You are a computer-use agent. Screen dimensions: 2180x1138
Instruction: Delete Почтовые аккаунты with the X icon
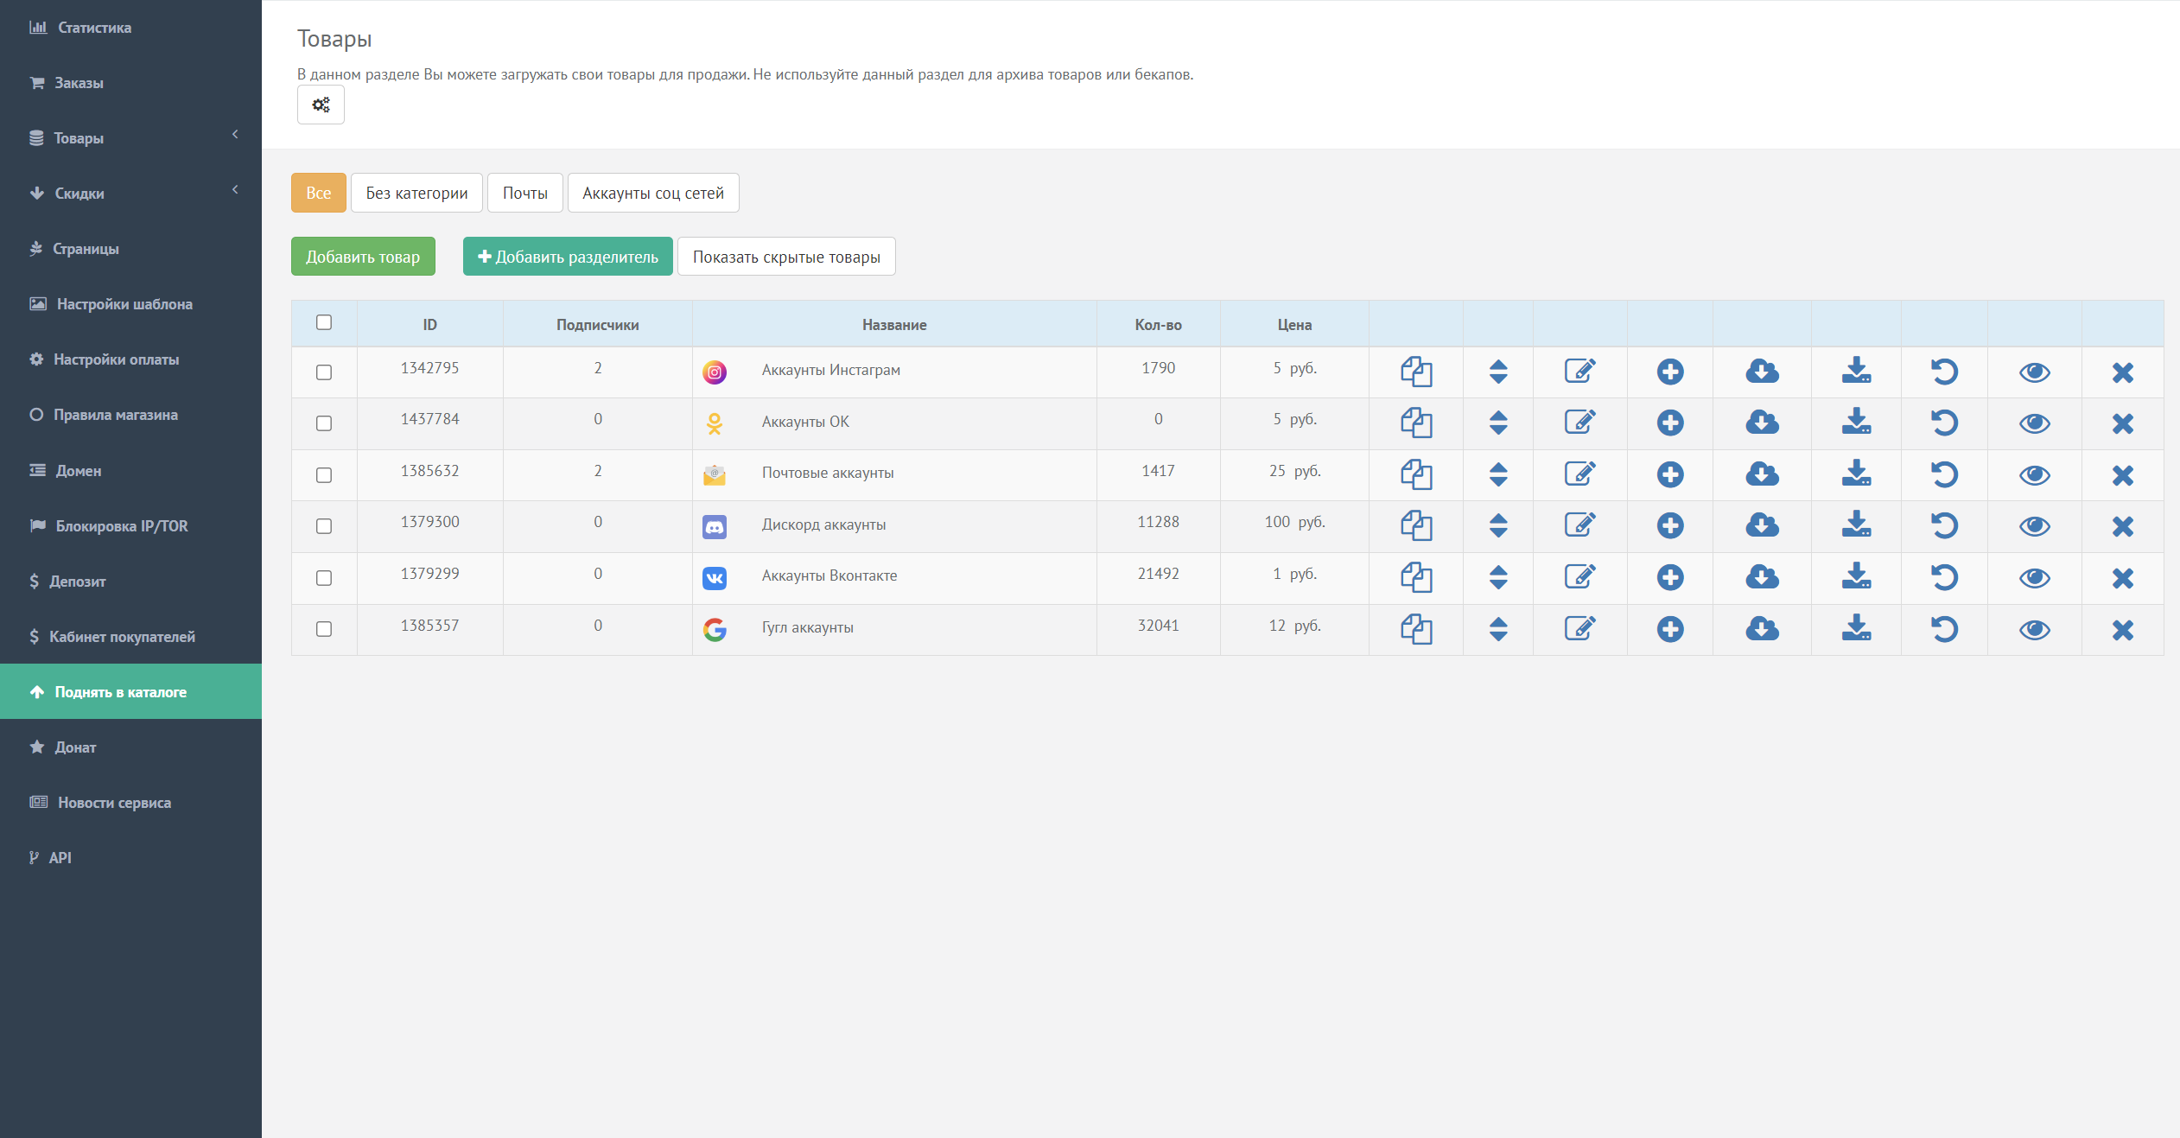(2123, 474)
